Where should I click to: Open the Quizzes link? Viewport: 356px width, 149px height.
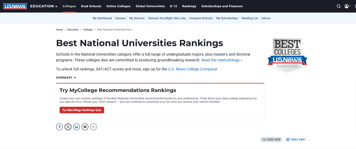coord(120,18)
